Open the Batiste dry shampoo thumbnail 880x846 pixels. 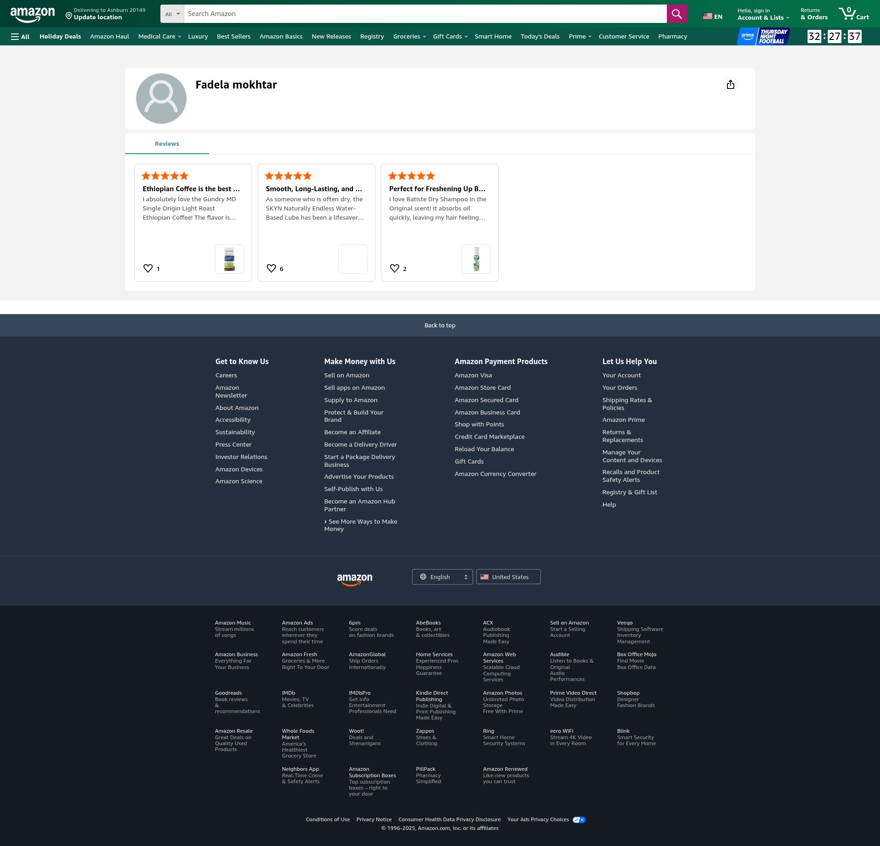(x=476, y=259)
